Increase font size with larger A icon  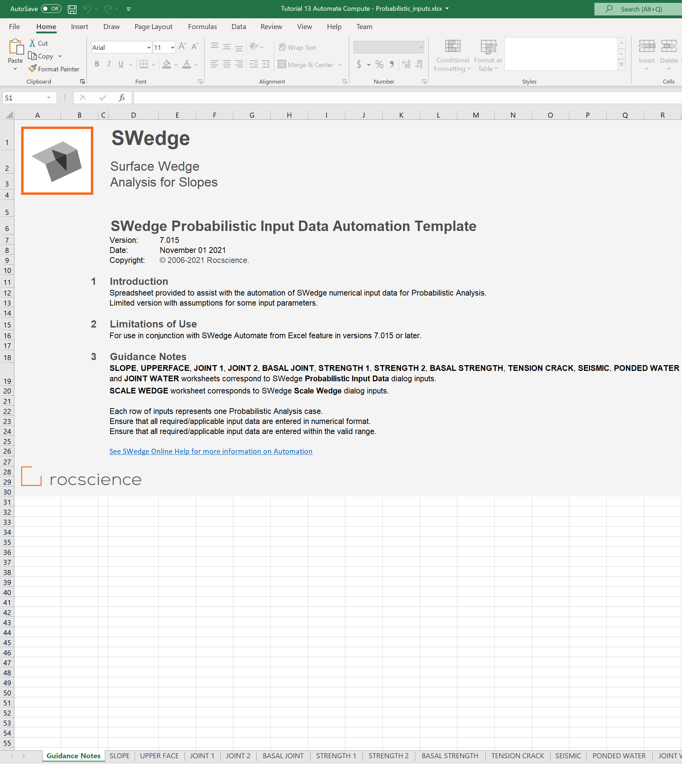[x=182, y=46]
